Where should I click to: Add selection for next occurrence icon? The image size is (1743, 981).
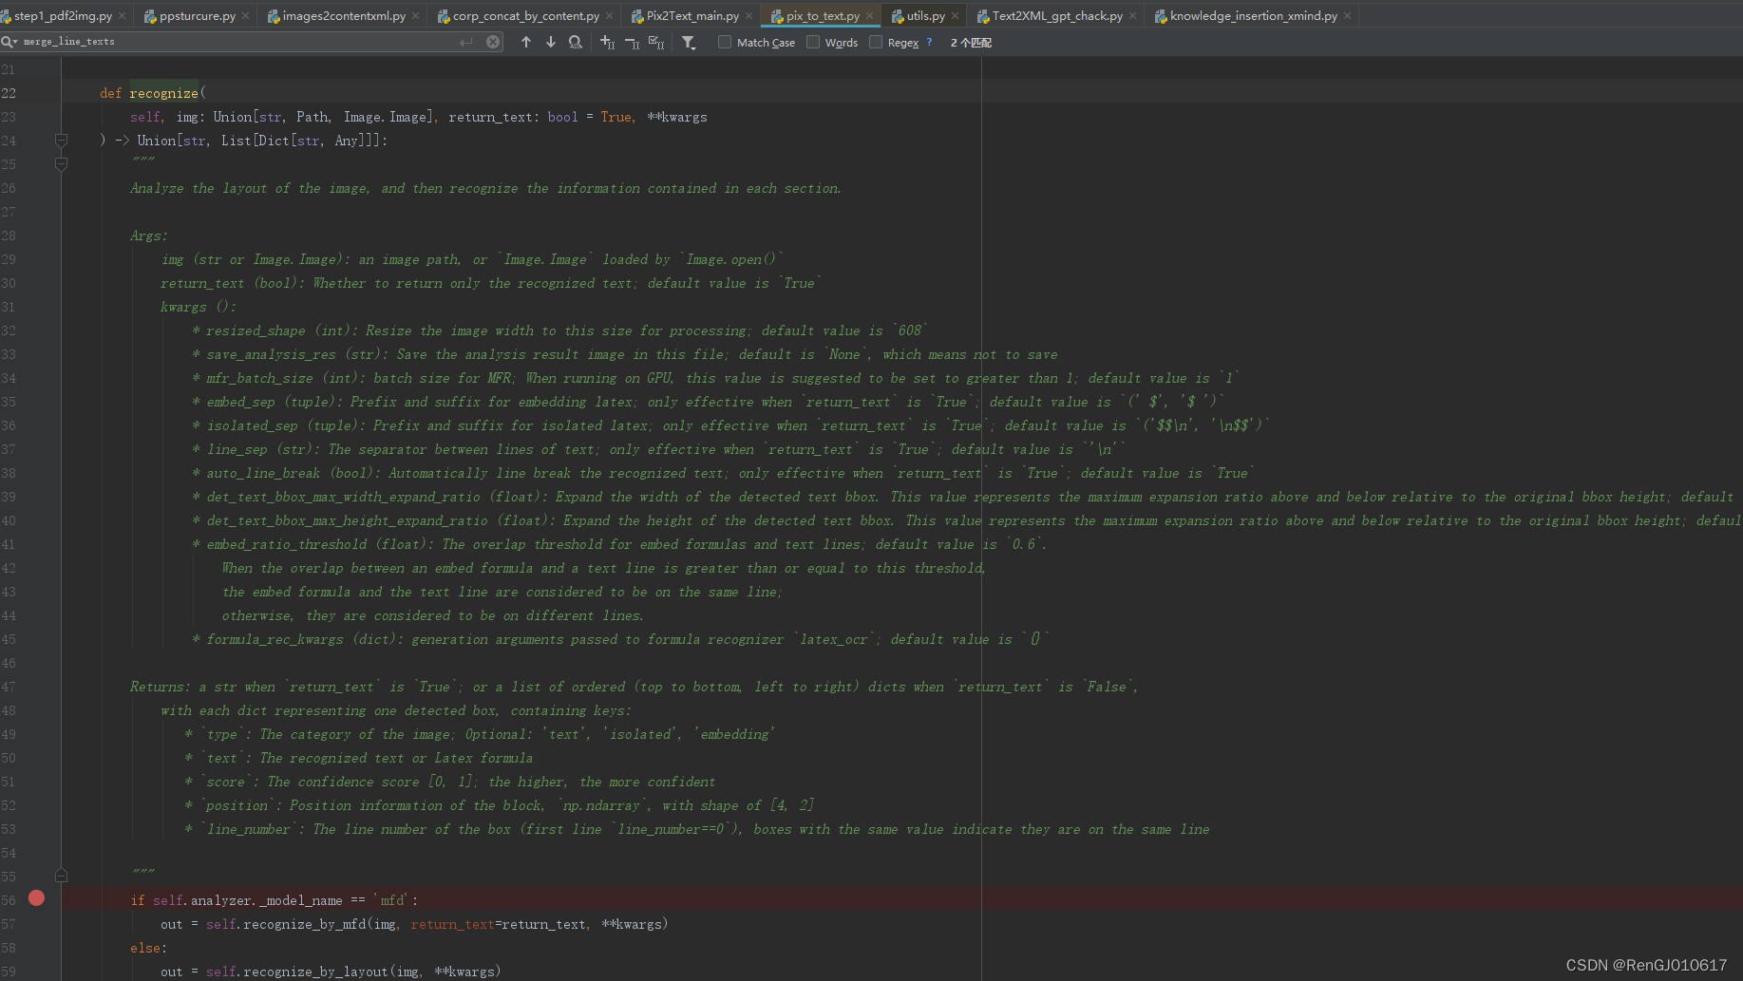[608, 42]
